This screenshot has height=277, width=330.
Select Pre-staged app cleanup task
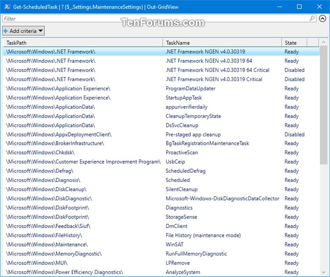click(161, 134)
